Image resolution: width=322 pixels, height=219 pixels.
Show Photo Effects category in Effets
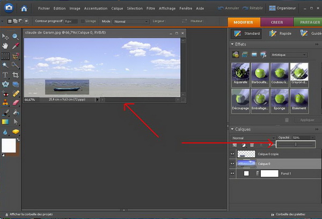[x=254, y=55]
